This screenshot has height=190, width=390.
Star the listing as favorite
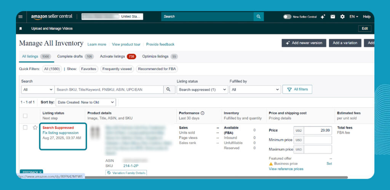pos(35,128)
